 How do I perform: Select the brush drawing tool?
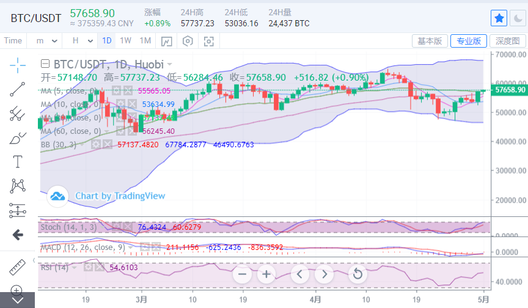pyautogui.click(x=17, y=137)
